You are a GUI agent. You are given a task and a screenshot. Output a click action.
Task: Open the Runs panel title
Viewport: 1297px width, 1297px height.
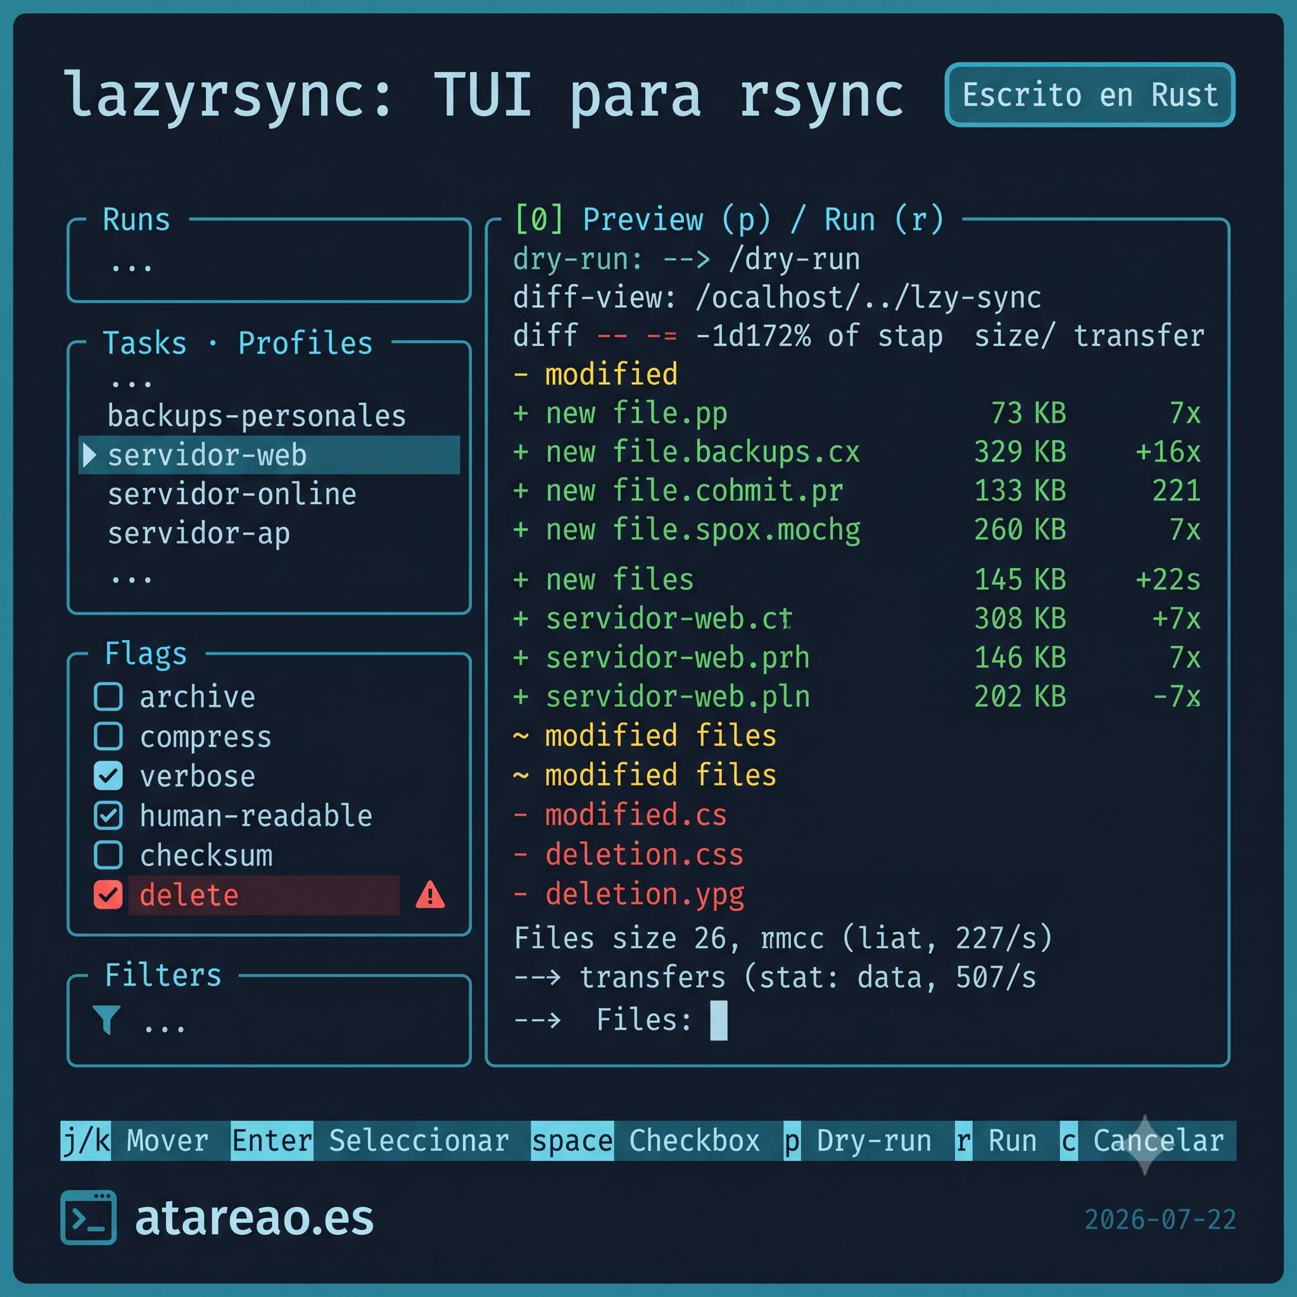pyautogui.click(x=137, y=220)
